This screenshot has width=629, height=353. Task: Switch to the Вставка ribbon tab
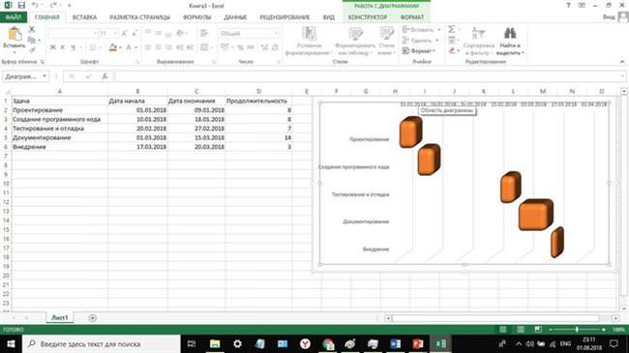click(84, 17)
